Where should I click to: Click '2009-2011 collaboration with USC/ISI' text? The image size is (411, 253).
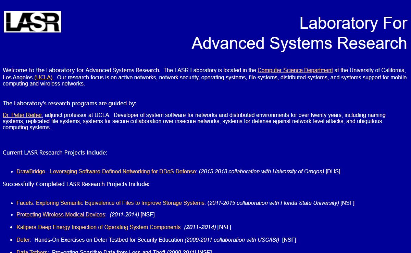pos(232,240)
